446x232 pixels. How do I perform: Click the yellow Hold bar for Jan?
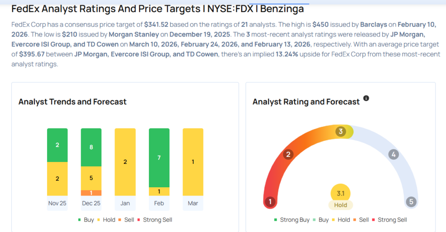tap(125, 162)
